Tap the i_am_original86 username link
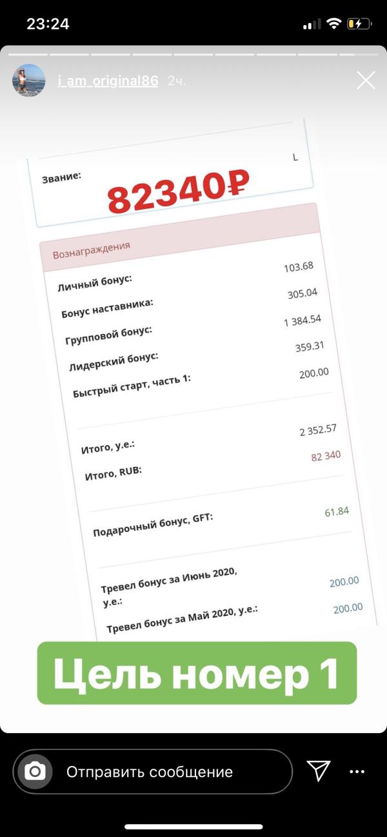The image size is (387, 837). tap(108, 81)
